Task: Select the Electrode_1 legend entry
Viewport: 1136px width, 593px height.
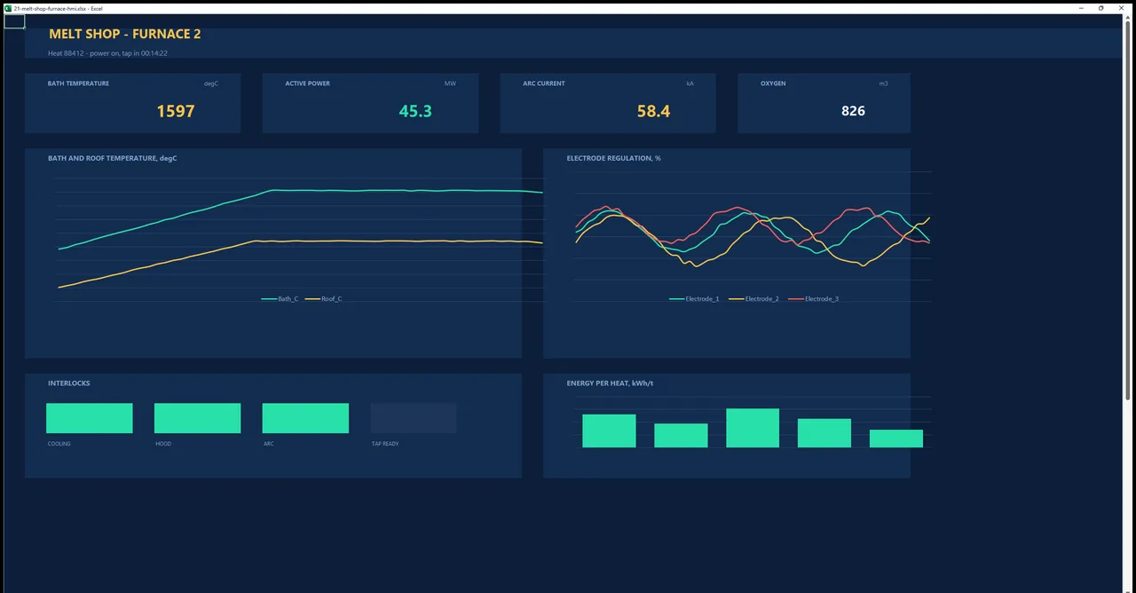Action: coord(694,299)
